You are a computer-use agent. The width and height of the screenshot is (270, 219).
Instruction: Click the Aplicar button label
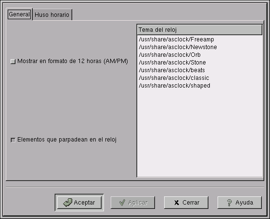138,203
